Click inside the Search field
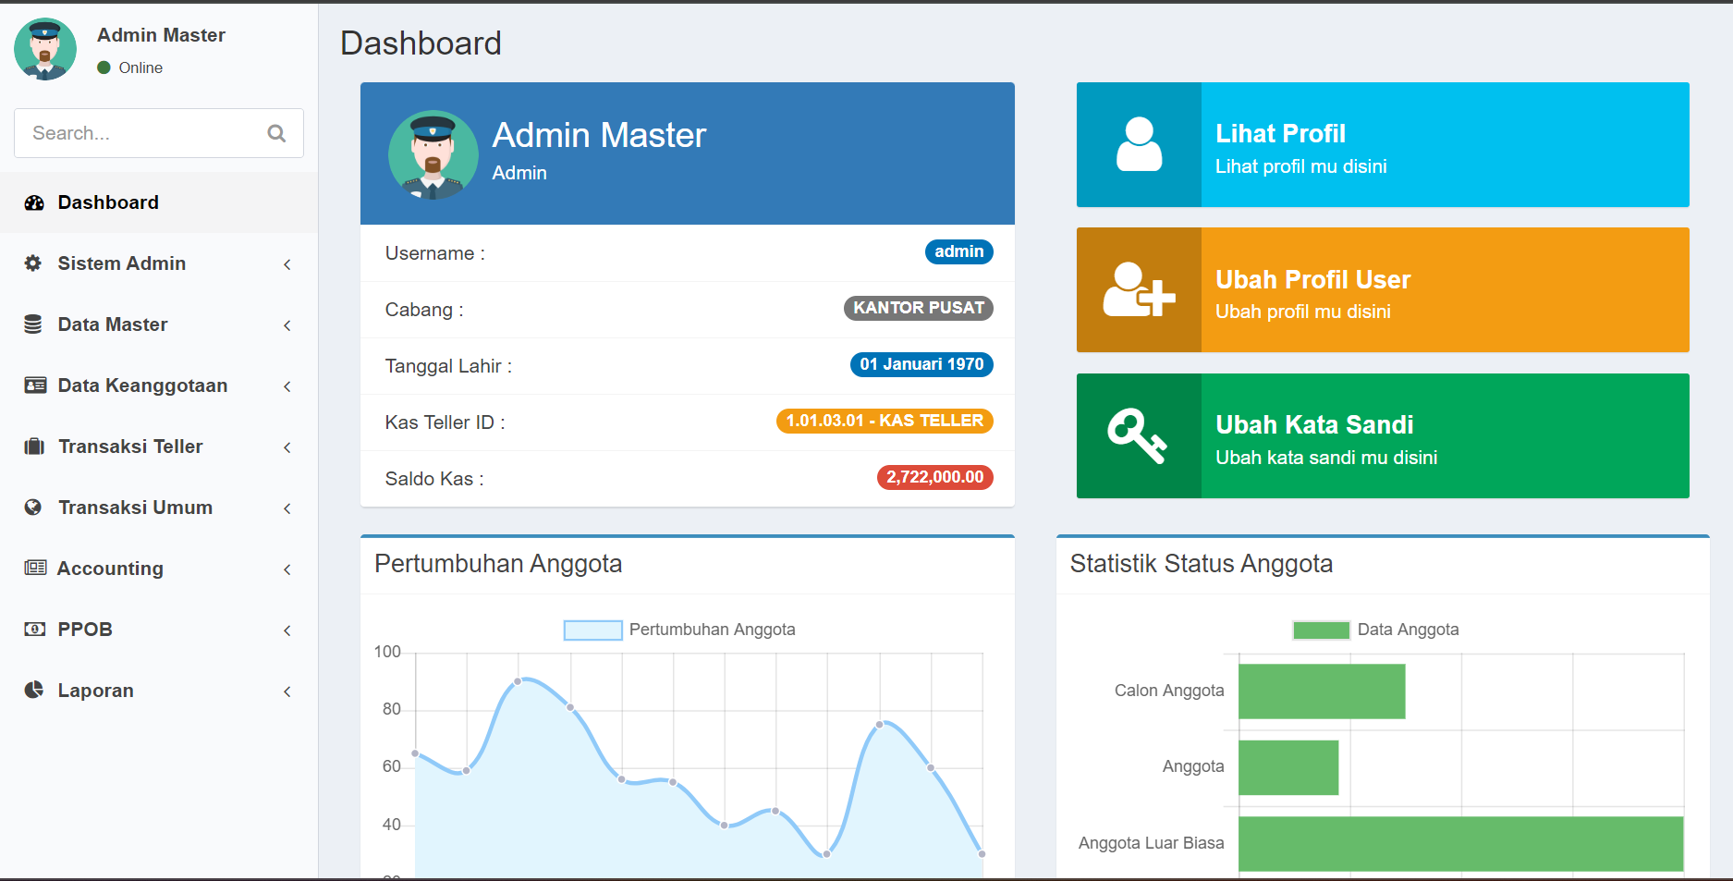Viewport: 1733px width, 881px height. pyautogui.click(x=159, y=133)
